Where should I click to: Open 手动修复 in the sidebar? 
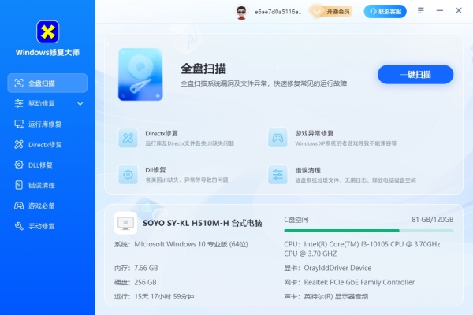pyautogui.click(x=47, y=226)
